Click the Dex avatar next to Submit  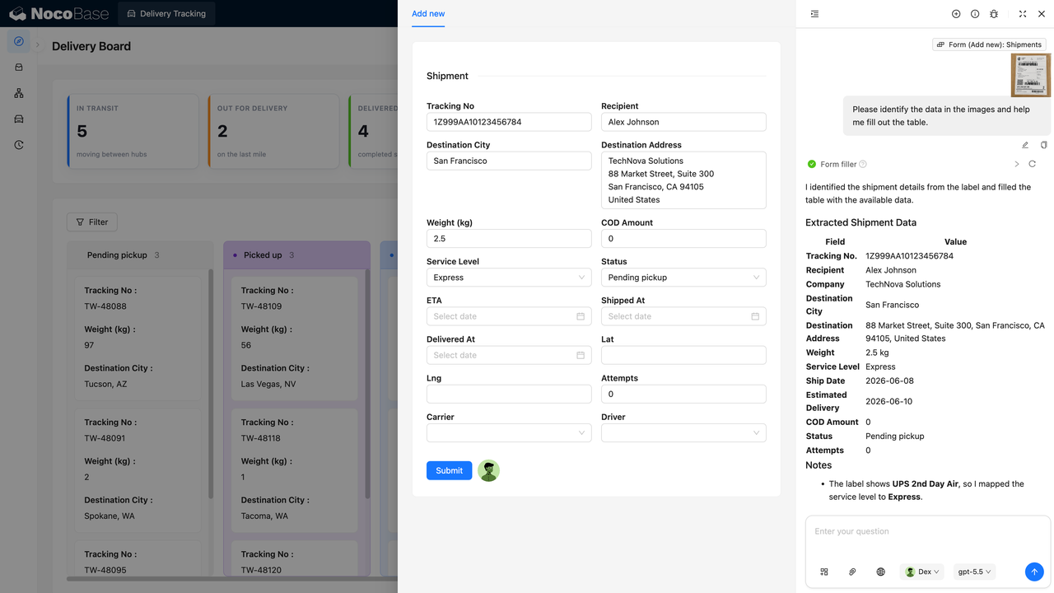[x=488, y=470]
